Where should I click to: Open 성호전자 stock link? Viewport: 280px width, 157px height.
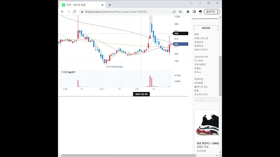pos(199,42)
